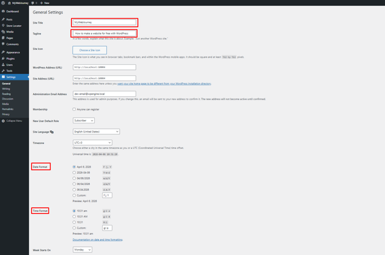Viewport: 385px width, 255px height.
Task: Click the Choose a Site Icon button
Action: 90,50
